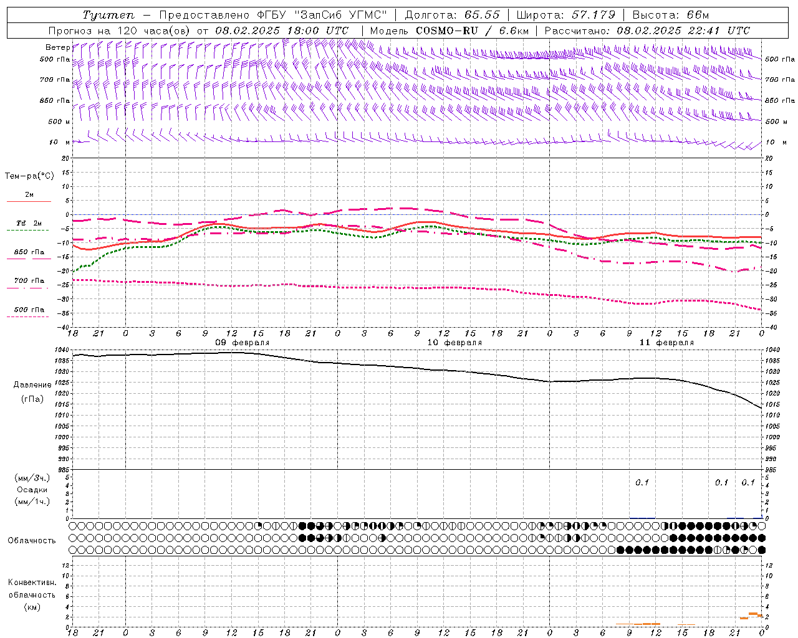Click the solid line sample under legend "2м"

coord(29,202)
